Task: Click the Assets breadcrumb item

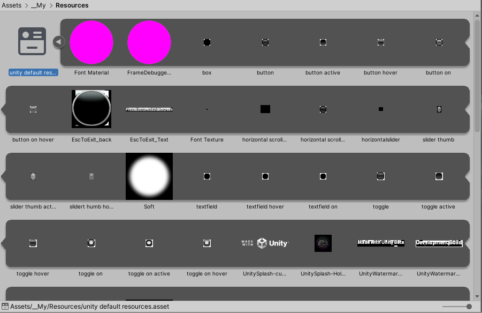Action: [12, 5]
